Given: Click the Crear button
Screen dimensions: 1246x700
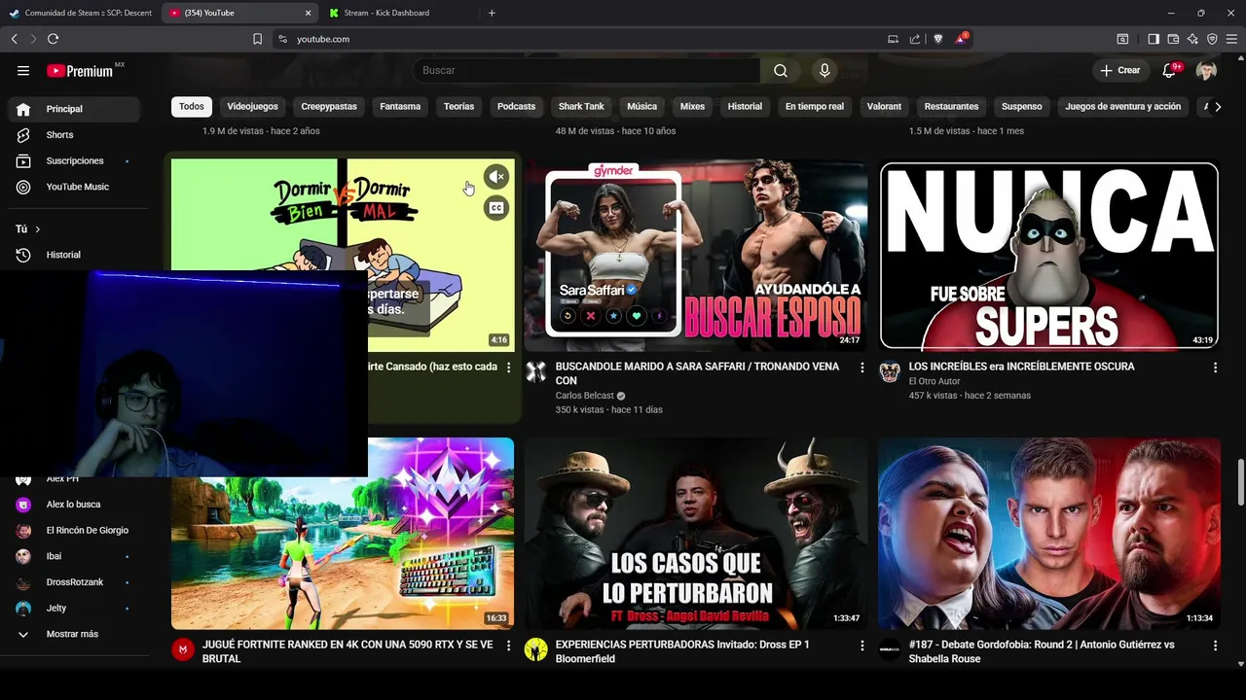Looking at the screenshot, I should click(1120, 70).
